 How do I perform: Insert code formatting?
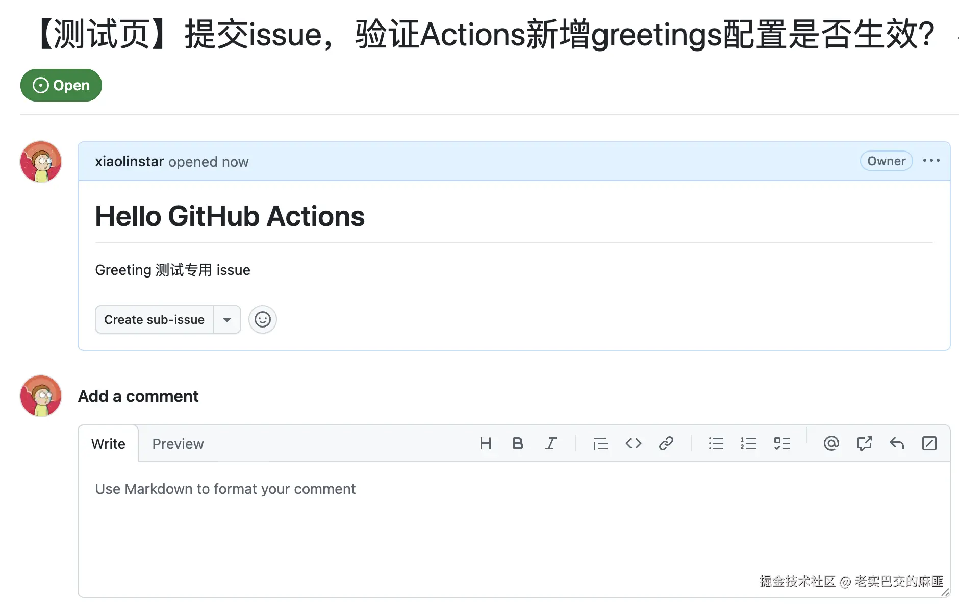click(633, 443)
